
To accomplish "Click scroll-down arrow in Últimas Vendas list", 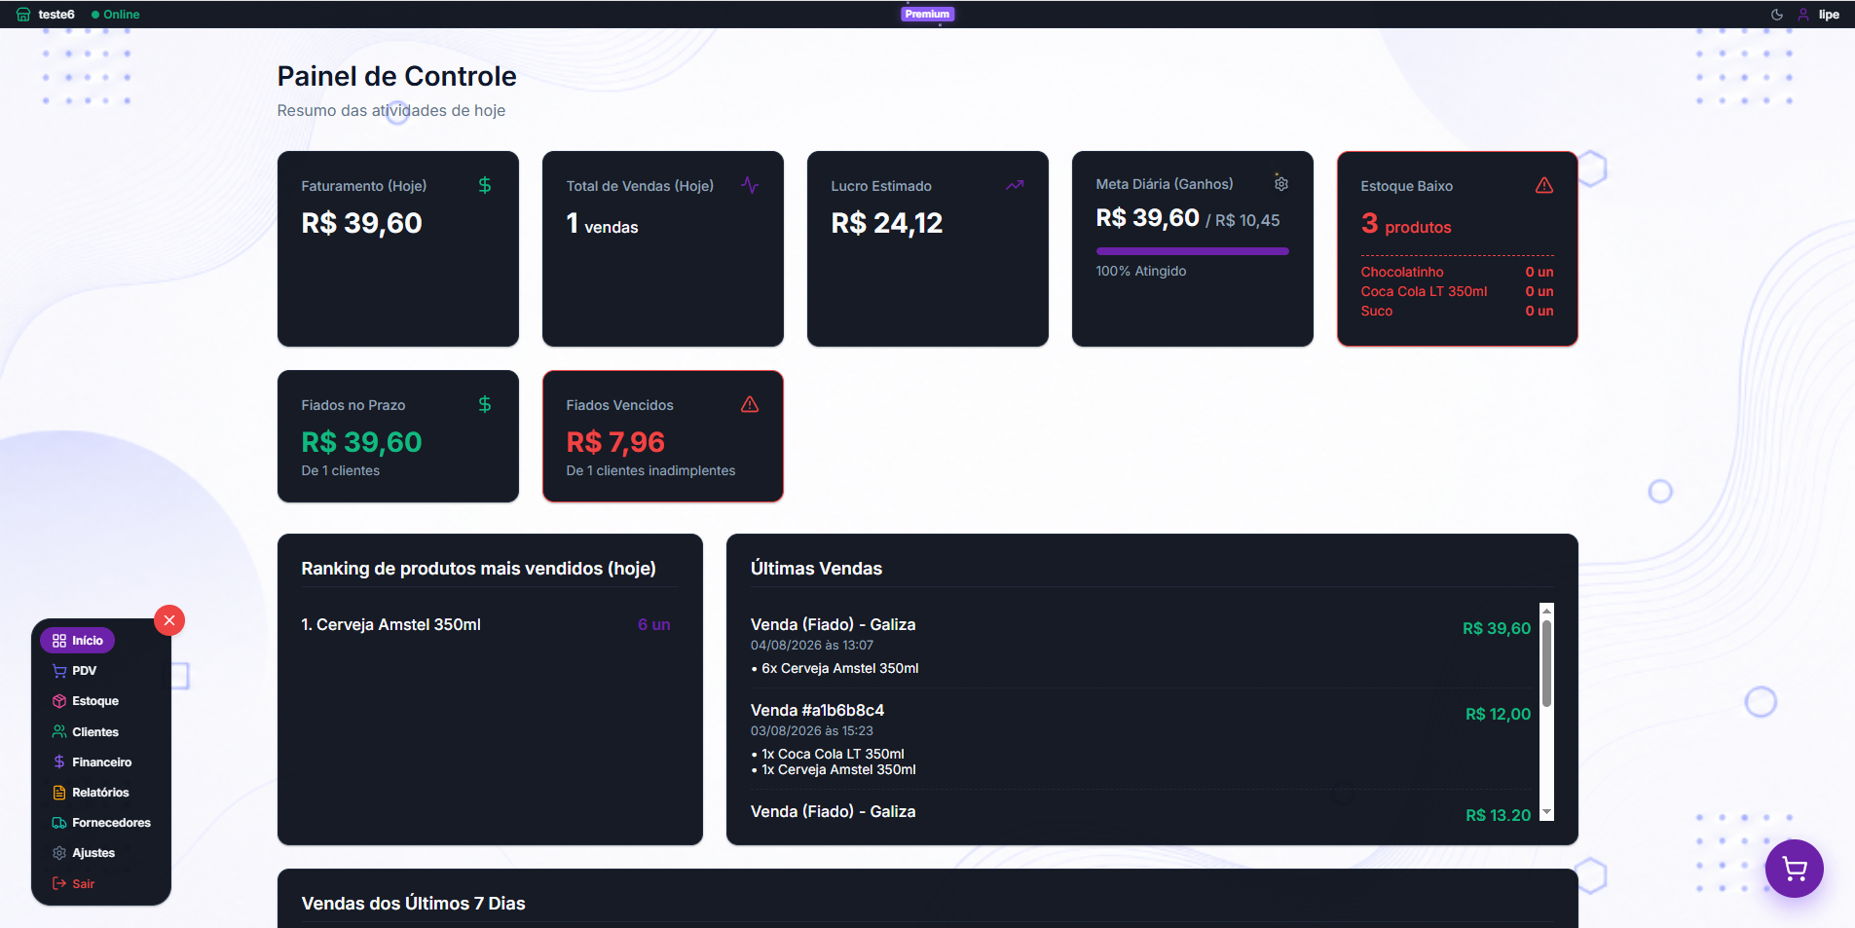I will click(1546, 813).
